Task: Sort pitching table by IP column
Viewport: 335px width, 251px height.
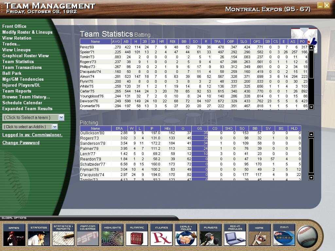Action: coord(152,128)
